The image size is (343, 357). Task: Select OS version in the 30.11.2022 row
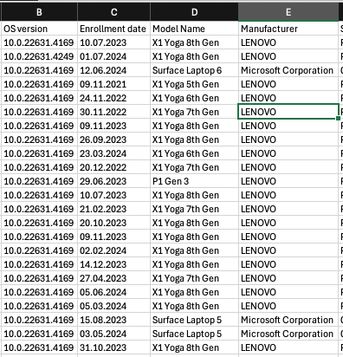point(39,112)
